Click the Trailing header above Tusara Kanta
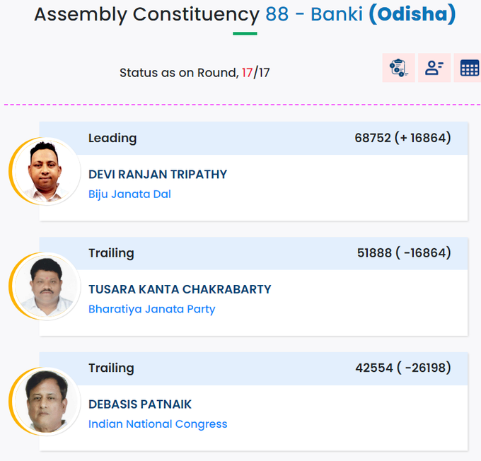481x461 pixels. point(111,253)
